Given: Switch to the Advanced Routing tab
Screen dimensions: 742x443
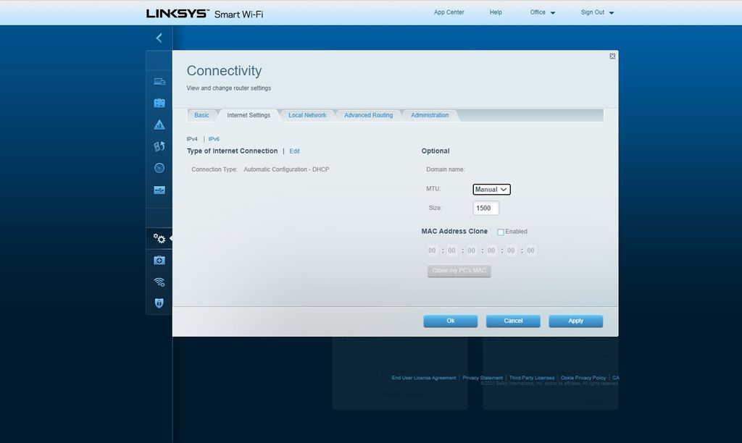Looking at the screenshot, I should (x=368, y=115).
